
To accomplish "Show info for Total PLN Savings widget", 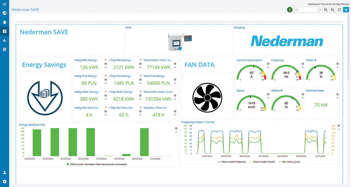I will coord(175,80).
